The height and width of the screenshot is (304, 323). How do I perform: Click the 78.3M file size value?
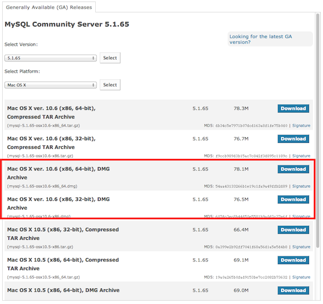point(241,108)
